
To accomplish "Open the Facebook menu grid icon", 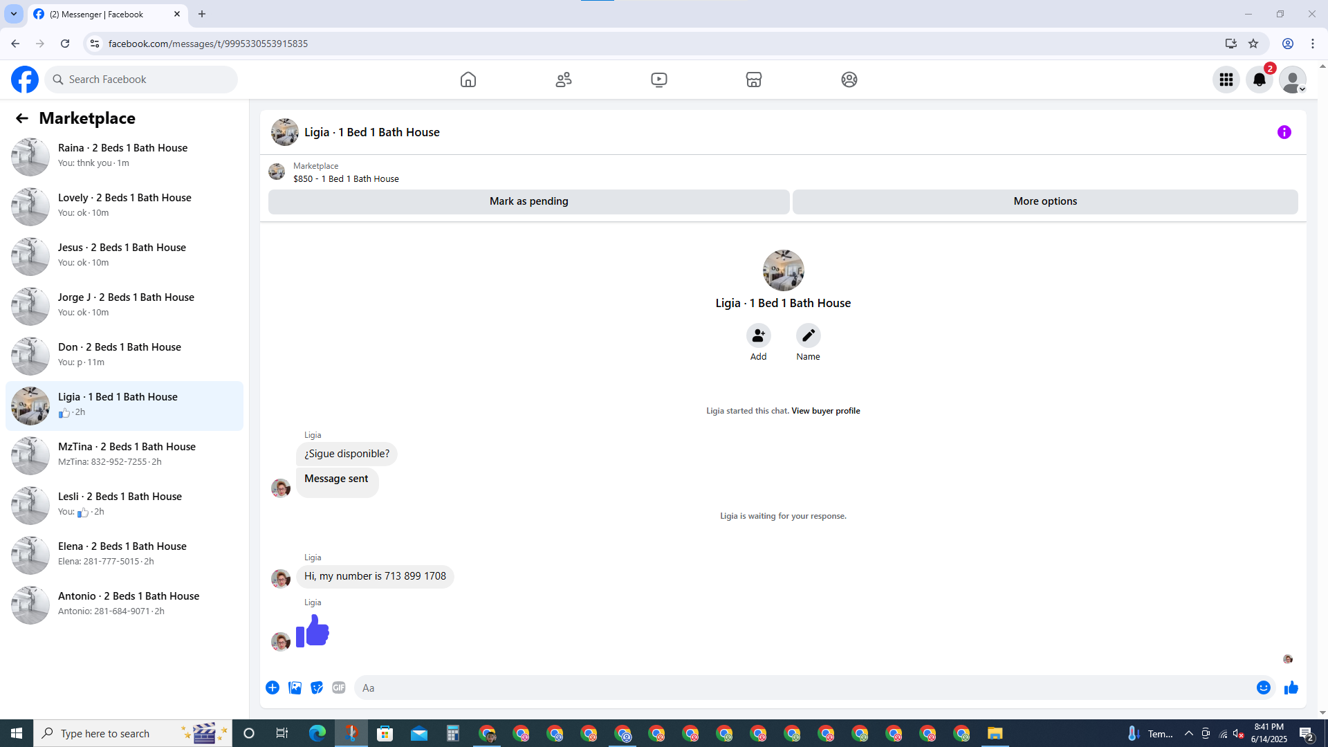I will 1226,80.
